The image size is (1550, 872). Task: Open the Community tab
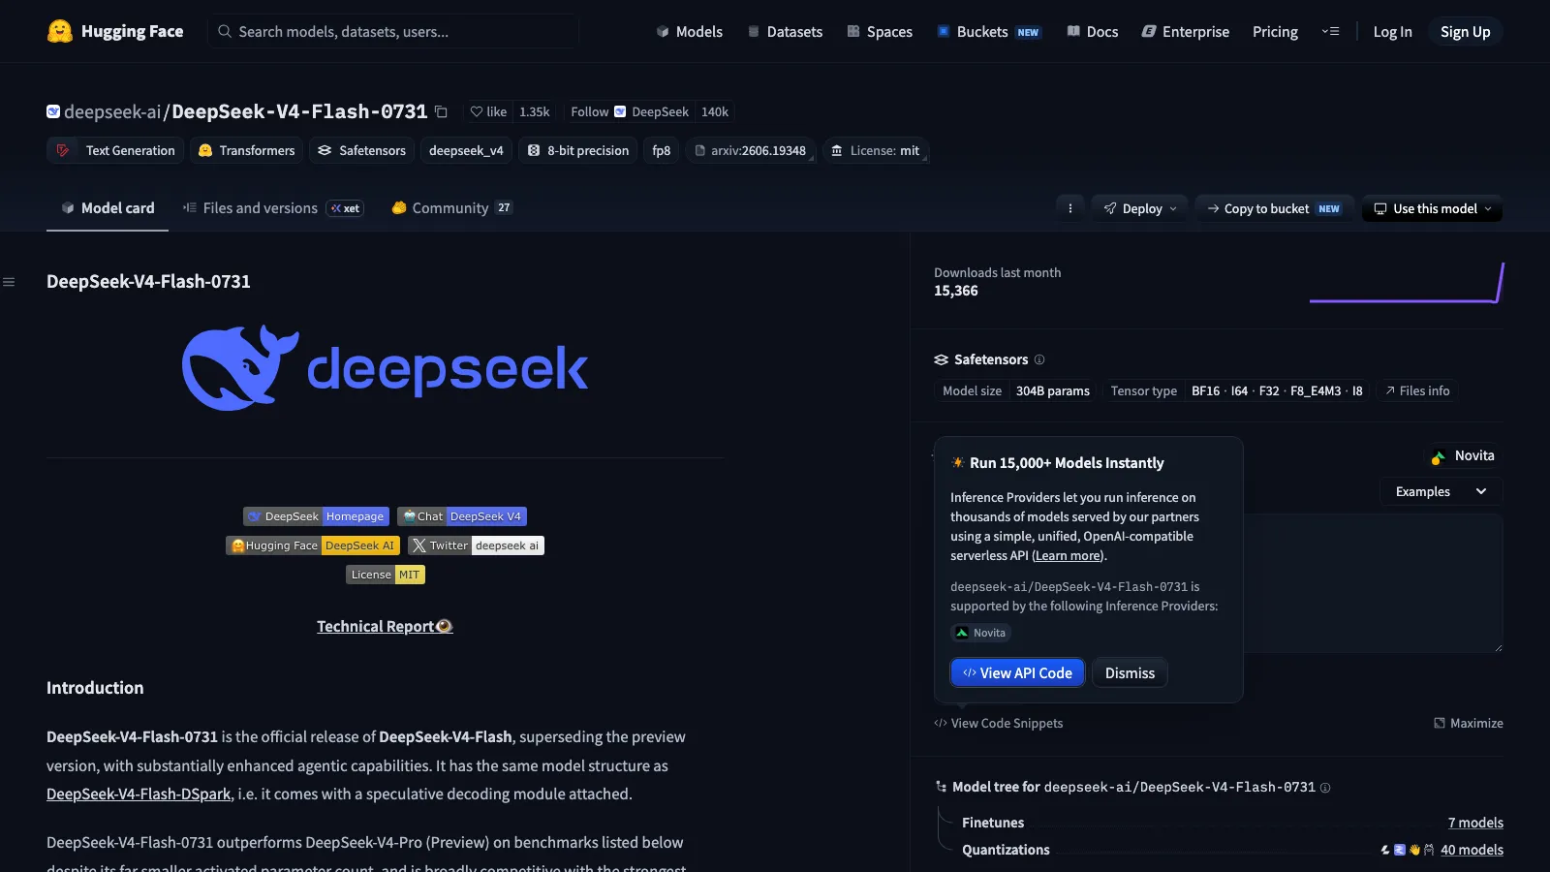(452, 208)
